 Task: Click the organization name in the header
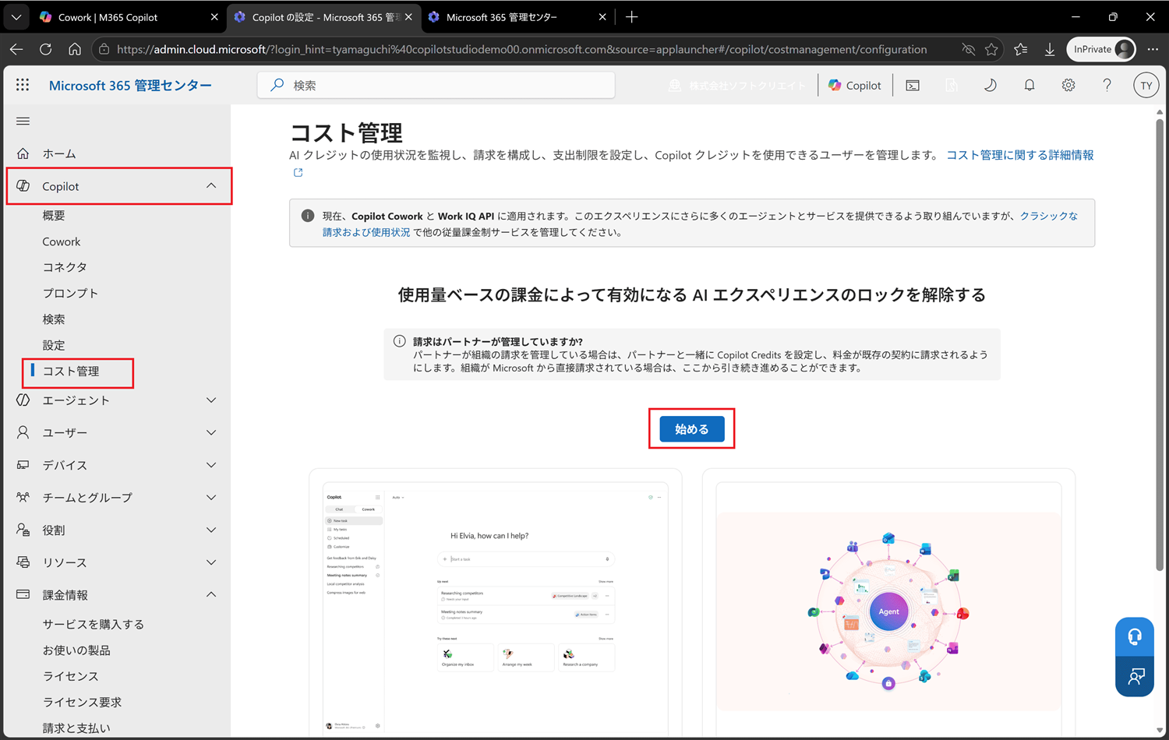pos(738,85)
